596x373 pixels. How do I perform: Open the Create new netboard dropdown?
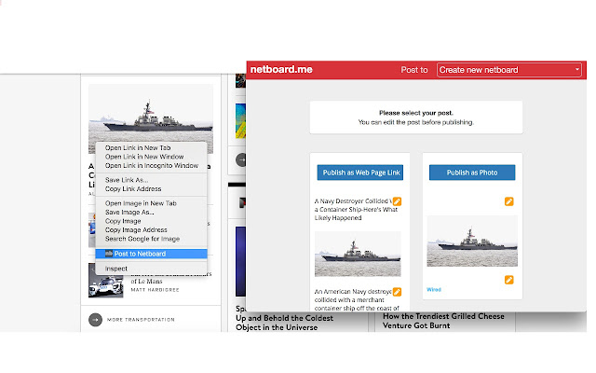[x=509, y=70]
